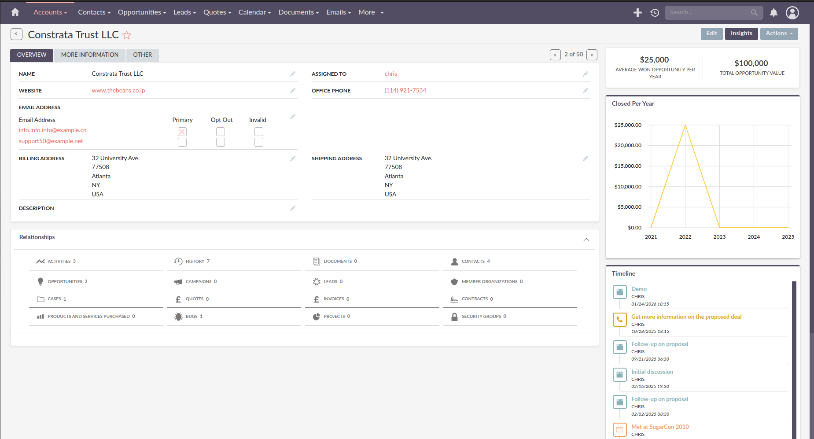The image size is (814, 439).
Task: Mark Constrata Trust LLC as favorite star
Action: [127, 35]
